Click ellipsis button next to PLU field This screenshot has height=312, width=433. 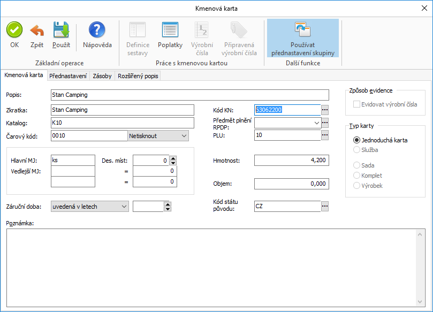click(324, 135)
